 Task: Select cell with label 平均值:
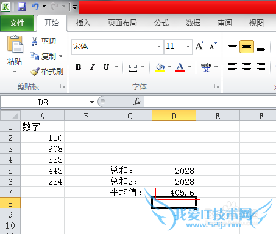(x=130, y=193)
